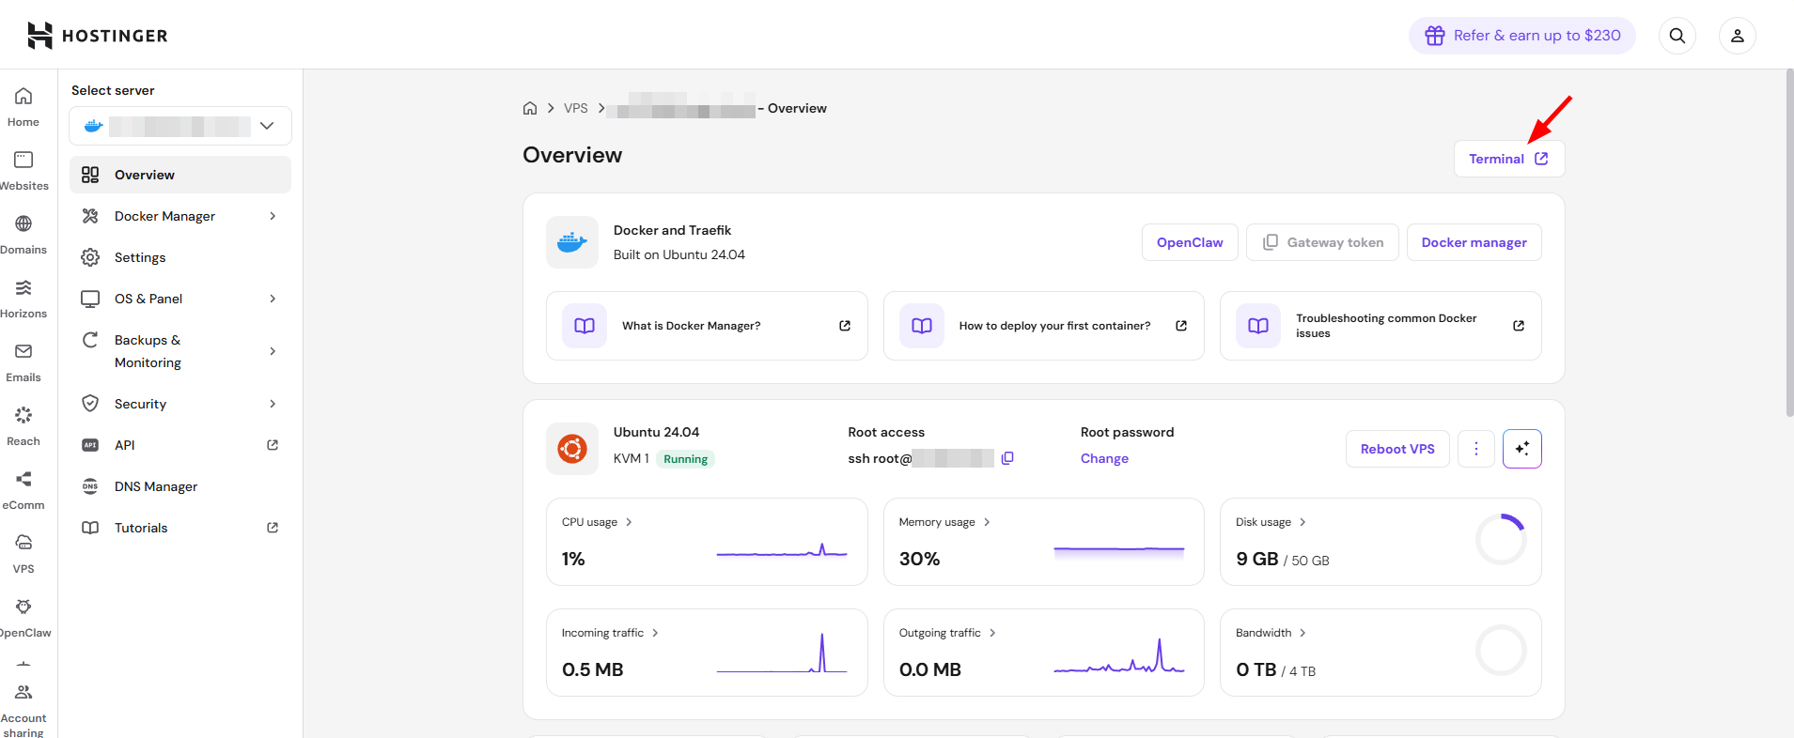Expand Backups & Monitoring submenu
This screenshot has height=738, width=1794.
tap(273, 351)
